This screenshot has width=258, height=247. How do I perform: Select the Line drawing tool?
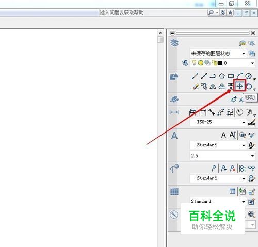[x=195, y=76]
